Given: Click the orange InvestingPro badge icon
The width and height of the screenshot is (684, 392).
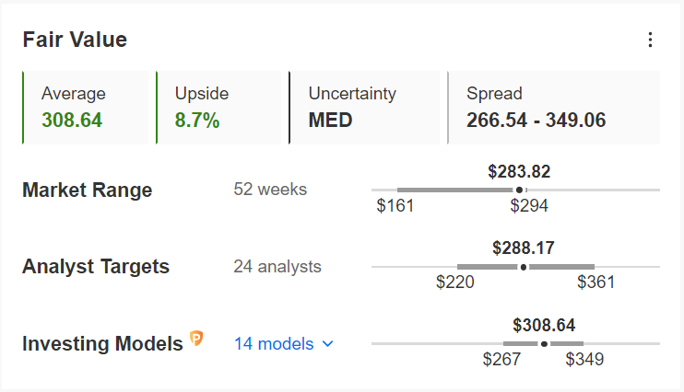Looking at the screenshot, I should (x=196, y=339).
